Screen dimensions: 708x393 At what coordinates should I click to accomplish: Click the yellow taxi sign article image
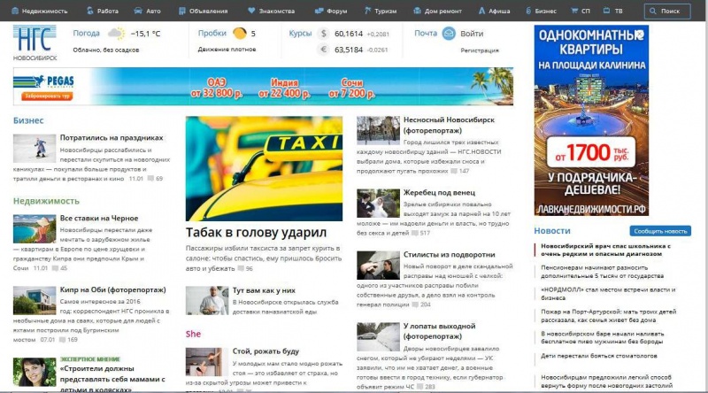pos(264,168)
